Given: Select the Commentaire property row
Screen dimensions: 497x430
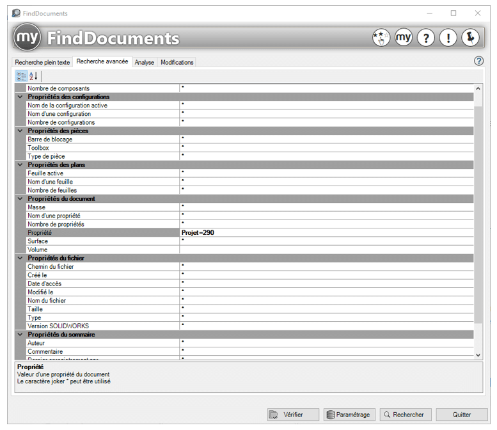Looking at the screenshot, I should (x=249, y=351).
